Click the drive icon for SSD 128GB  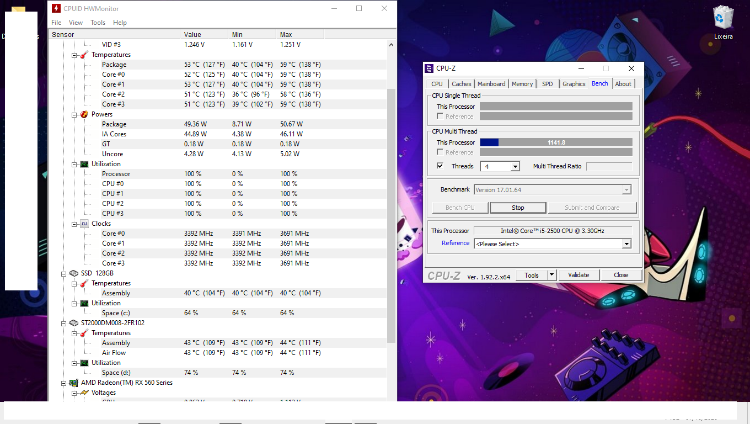pos(74,273)
